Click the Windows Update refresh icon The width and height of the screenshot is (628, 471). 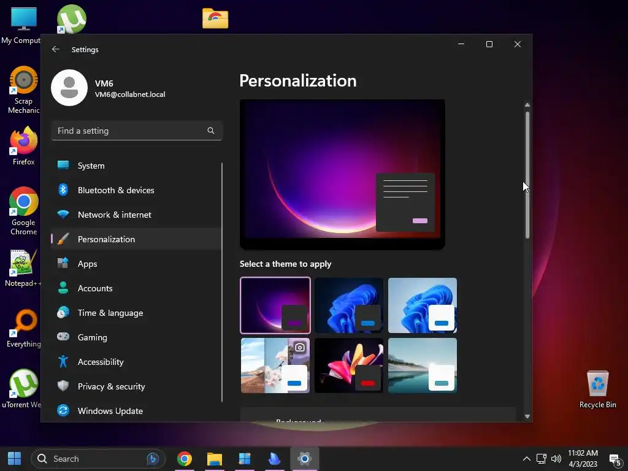63,410
